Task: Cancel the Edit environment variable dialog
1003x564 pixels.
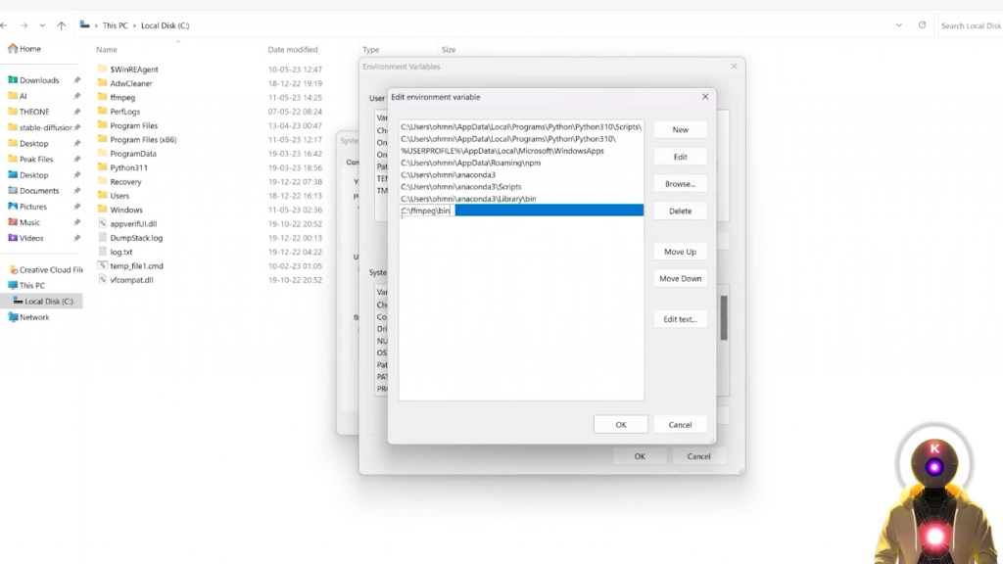Action: coord(680,425)
